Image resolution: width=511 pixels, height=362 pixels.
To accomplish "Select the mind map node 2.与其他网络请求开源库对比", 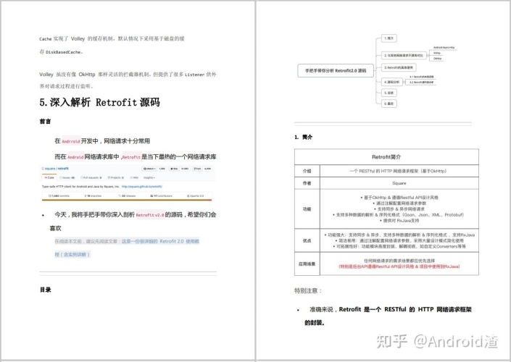I will point(404,55).
